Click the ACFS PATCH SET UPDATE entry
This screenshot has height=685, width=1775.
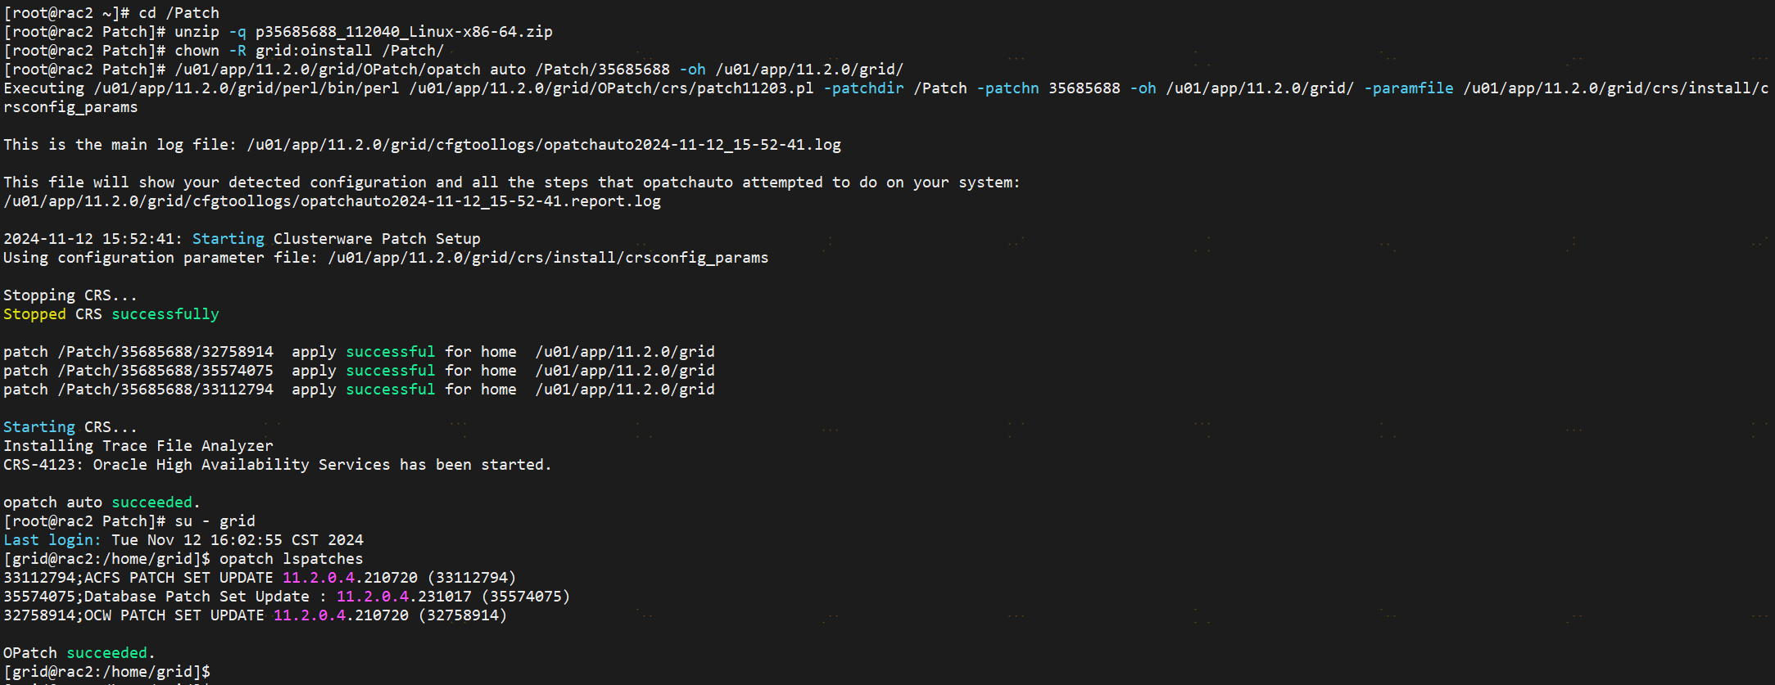[x=260, y=578]
